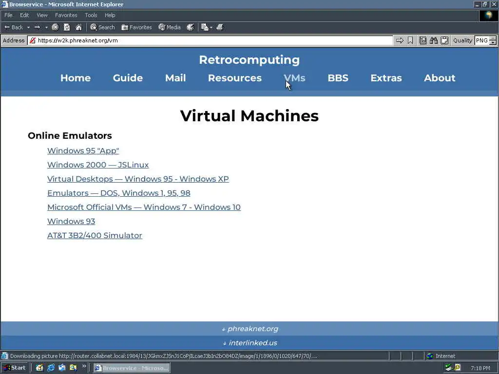The height and width of the screenshot is (374, 499).
Task: Click the bookmark ribbon icon
Action: click(410, 40)
